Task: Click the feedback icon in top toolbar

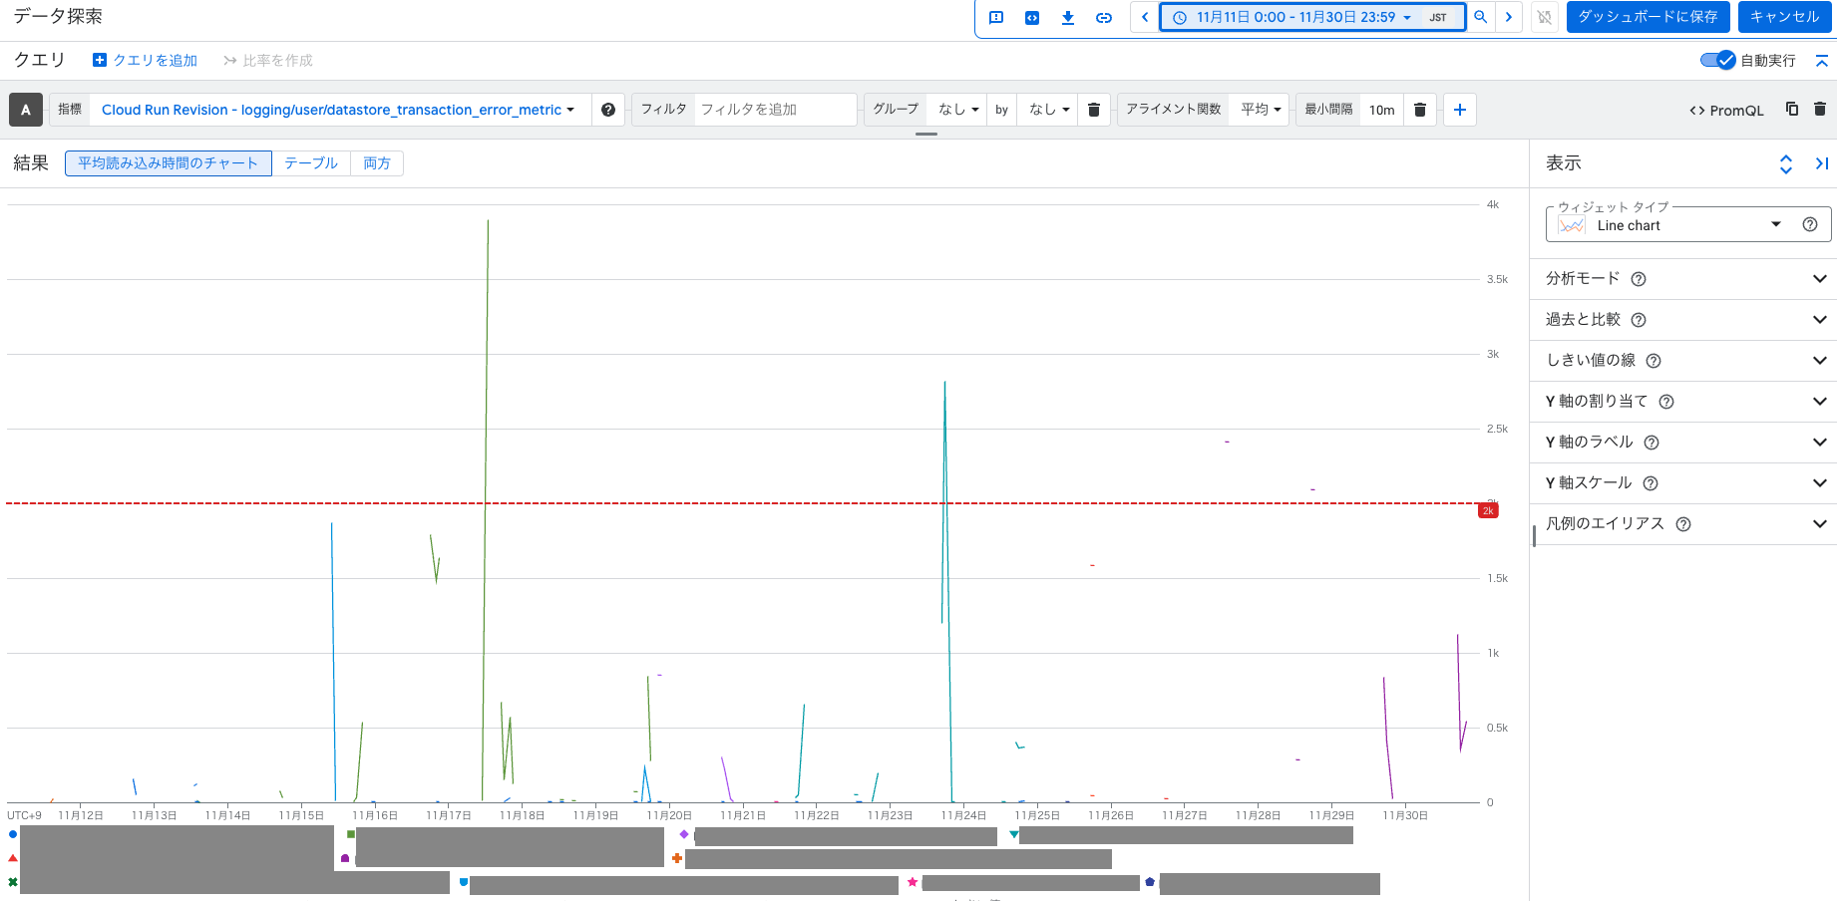Action: coord(996,17)
